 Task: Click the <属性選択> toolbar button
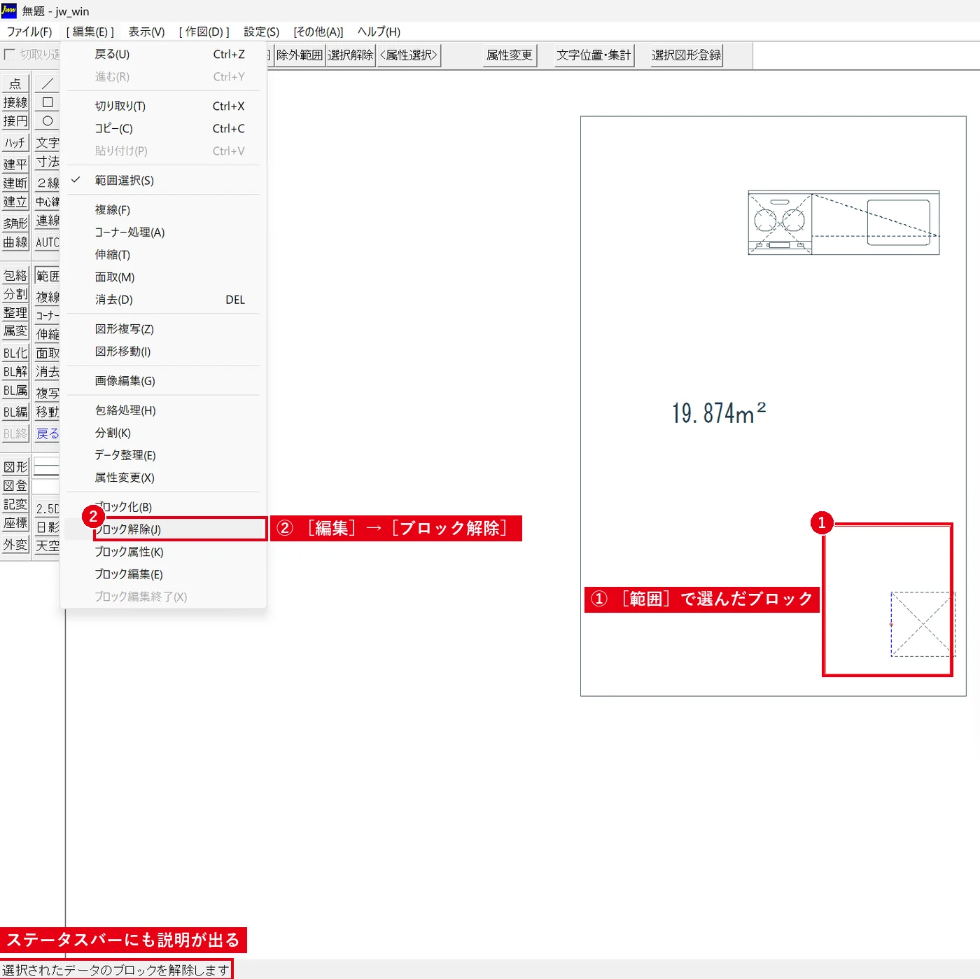[409, 55]
